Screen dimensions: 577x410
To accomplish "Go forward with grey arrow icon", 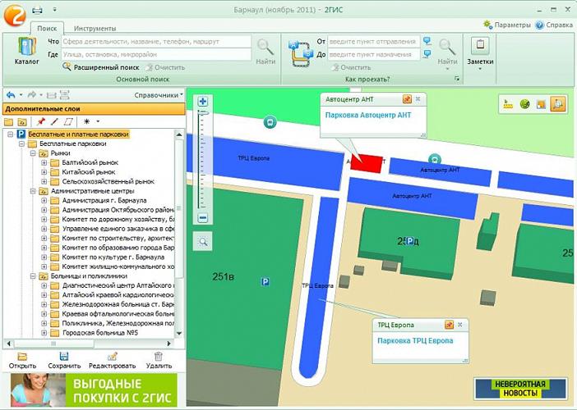I will click(x=32, y=95).
